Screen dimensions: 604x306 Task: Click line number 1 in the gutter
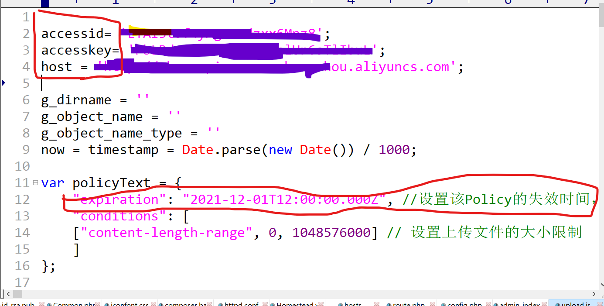(x=26, y=17)
